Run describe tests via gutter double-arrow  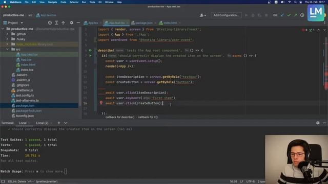coord(90,50)
